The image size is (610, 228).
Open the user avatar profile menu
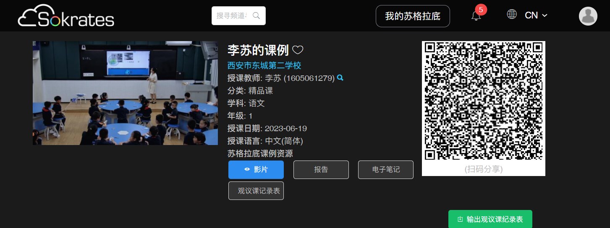click(588, 16)
